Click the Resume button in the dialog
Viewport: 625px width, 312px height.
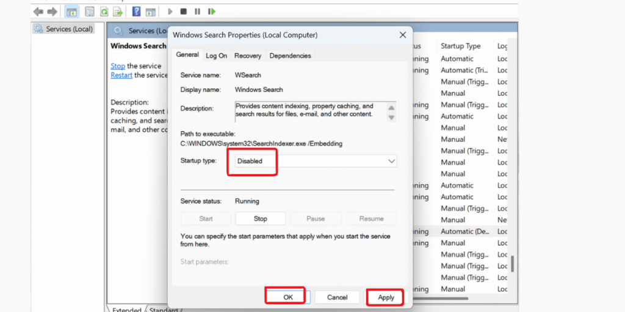pos(372,219)
